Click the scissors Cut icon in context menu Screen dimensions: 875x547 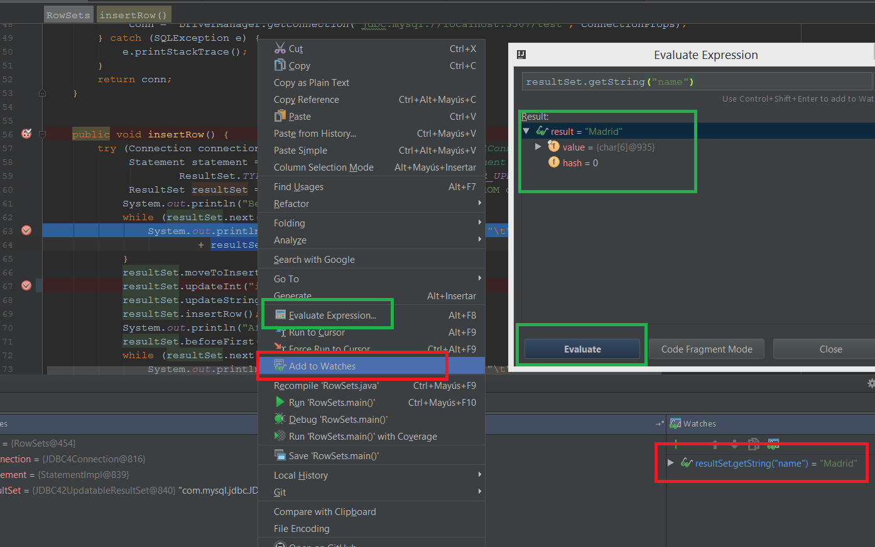pos(280,48)
